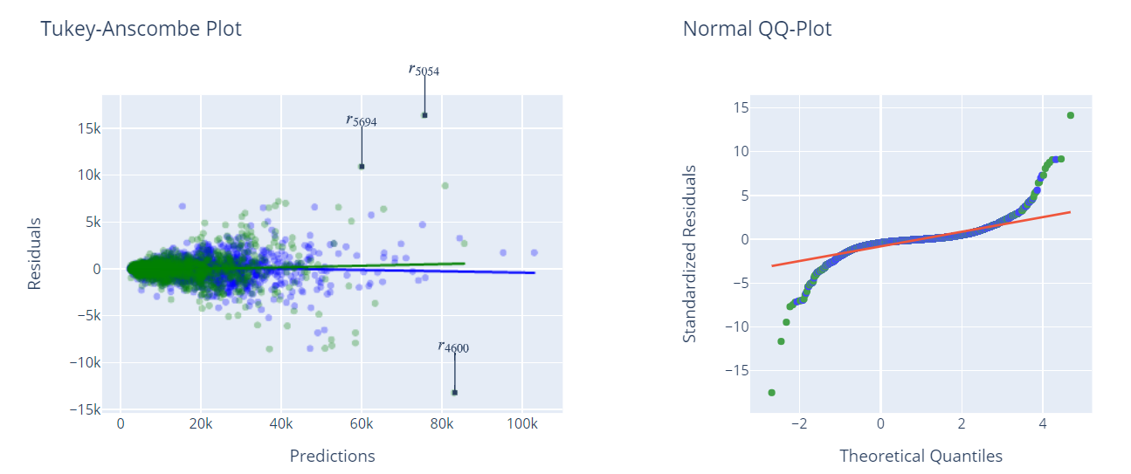Click the lowest green QQ-plot point

(x=771, y=393)
